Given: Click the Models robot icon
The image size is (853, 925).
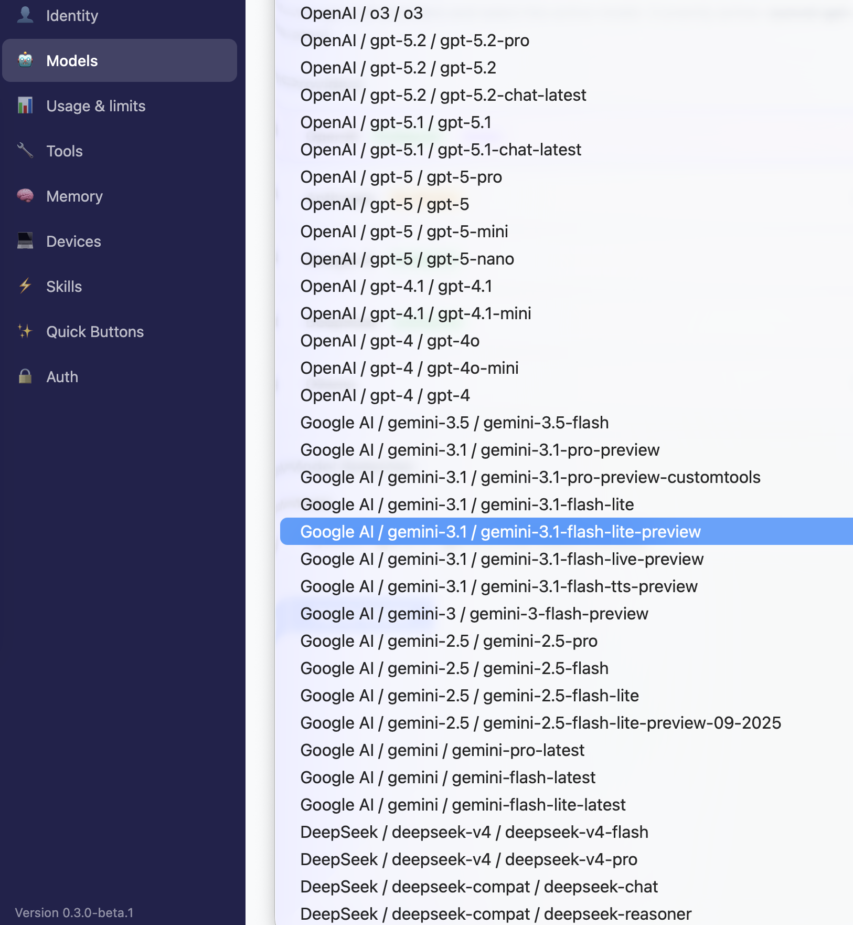Looking at the screenshot, I should point(25,60).
